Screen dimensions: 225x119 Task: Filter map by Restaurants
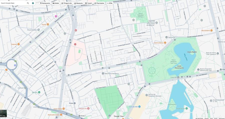45,3
